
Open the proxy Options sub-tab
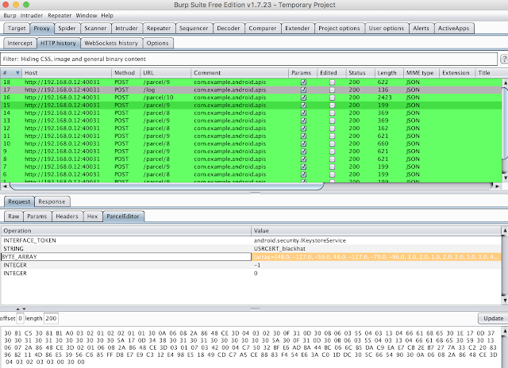157,43
